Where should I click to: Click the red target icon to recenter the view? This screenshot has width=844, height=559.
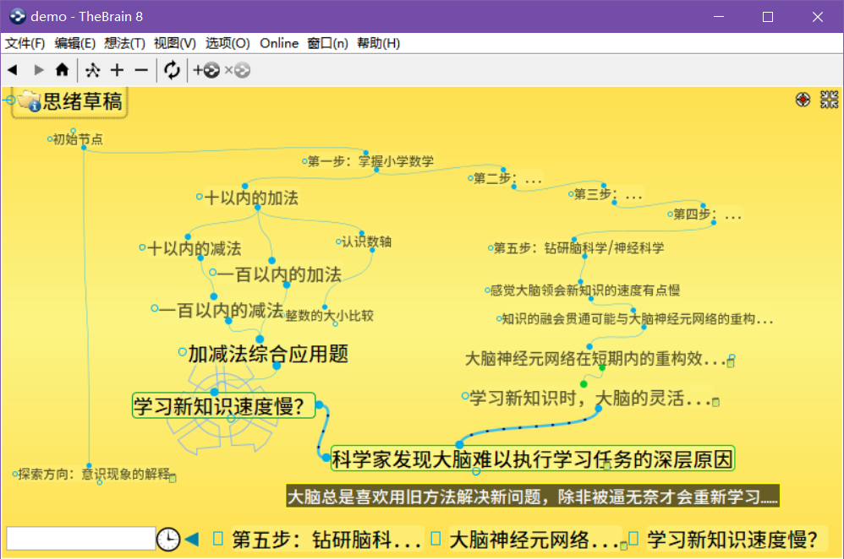pyautogui.click(x=803, y=99)
